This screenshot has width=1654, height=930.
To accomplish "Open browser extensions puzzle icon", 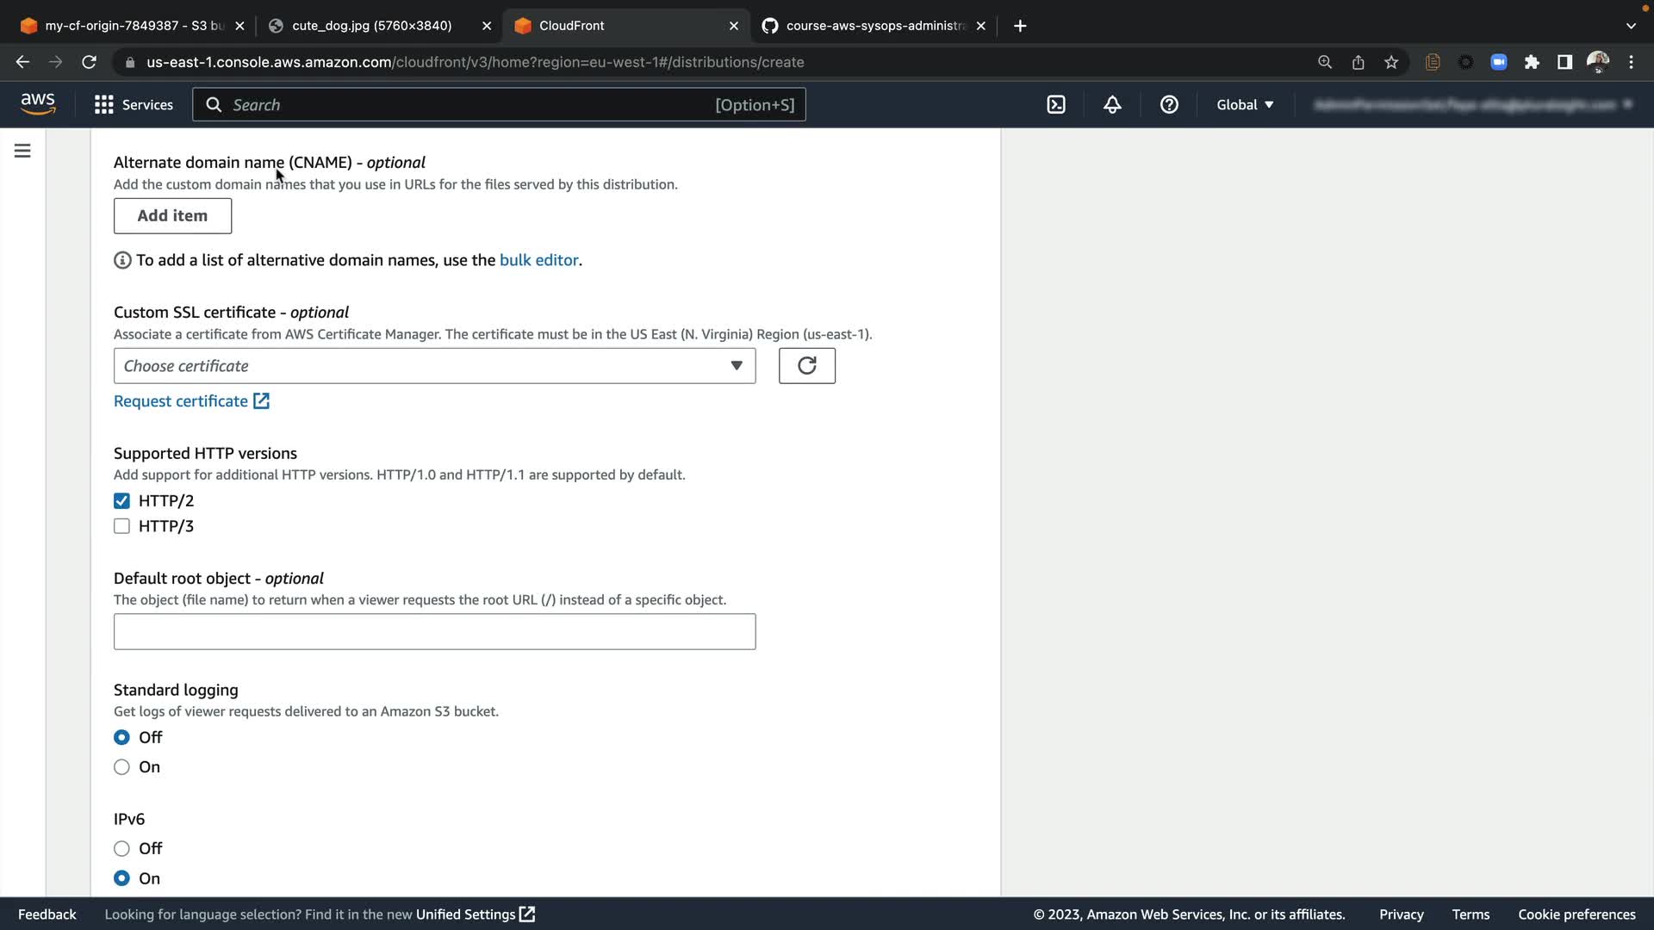I will tap(1532, 62).
